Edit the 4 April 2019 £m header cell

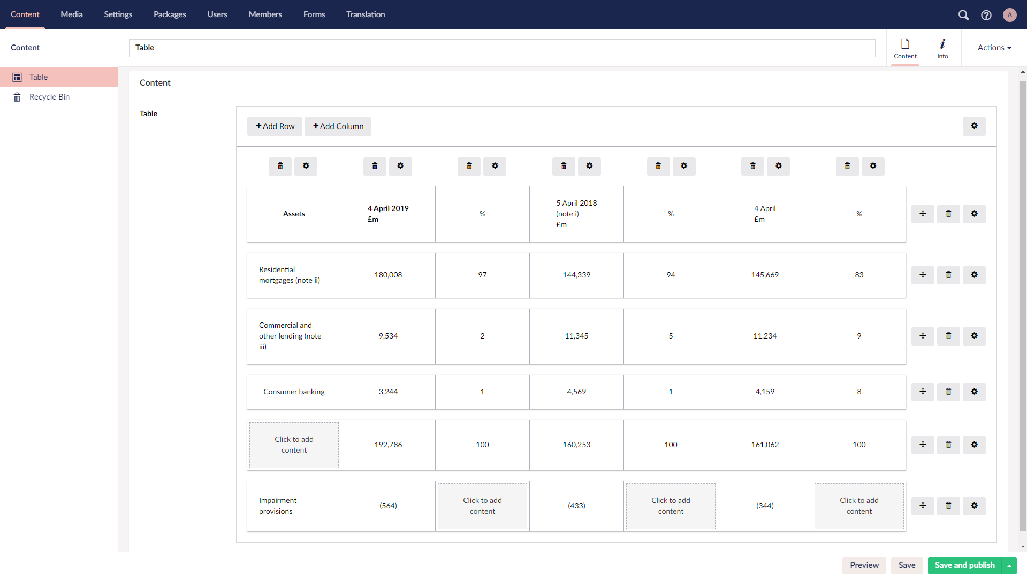coord(388,214)
